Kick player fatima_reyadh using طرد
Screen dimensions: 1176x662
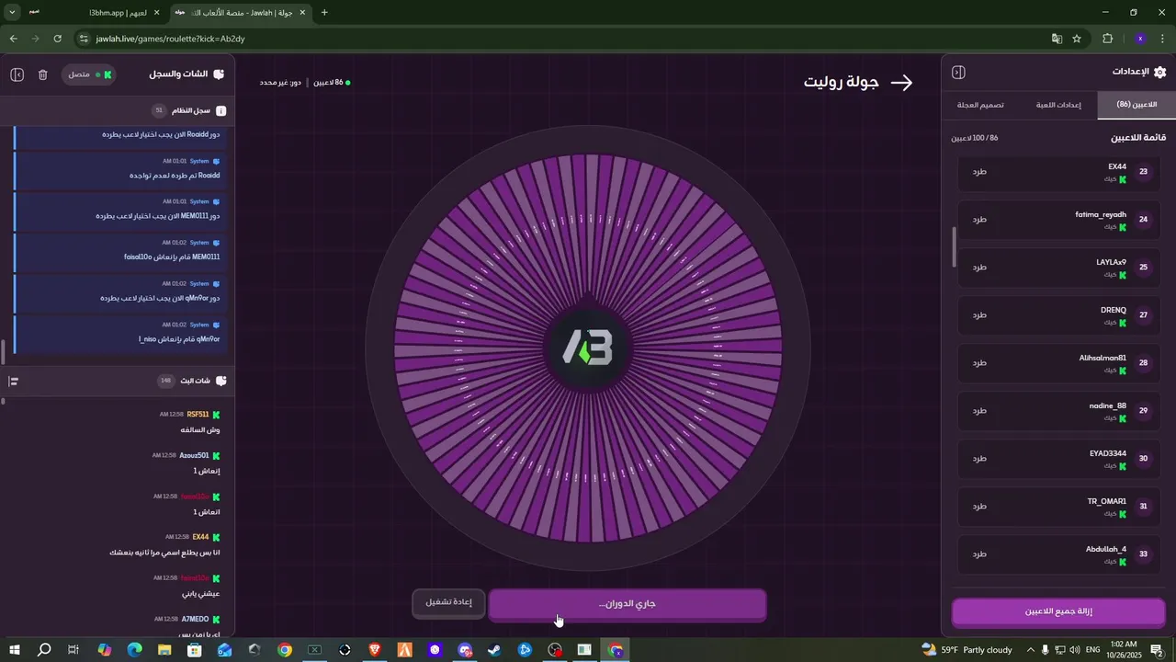pyautogui.click(x=979, y=220)
